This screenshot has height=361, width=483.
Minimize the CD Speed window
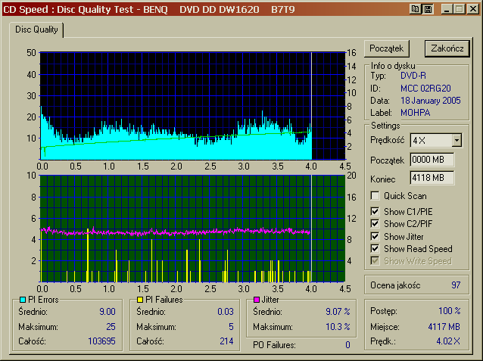447,9
